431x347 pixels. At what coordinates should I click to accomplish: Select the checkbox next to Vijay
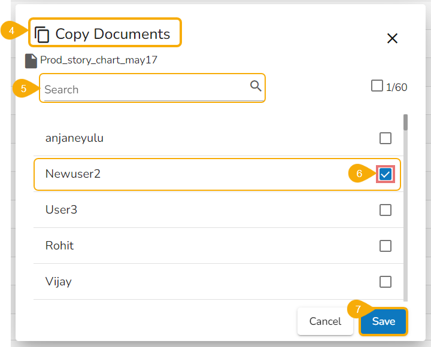386,282
